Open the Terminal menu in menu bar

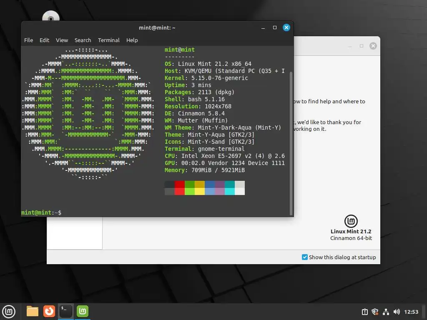[109, 40]
